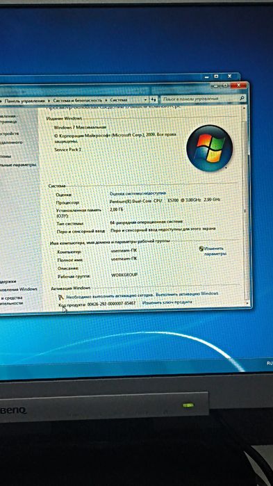273x486 pixels.
Task: Click the Microsoft Corp. 2009 copyright text
Action: (115, 138)
